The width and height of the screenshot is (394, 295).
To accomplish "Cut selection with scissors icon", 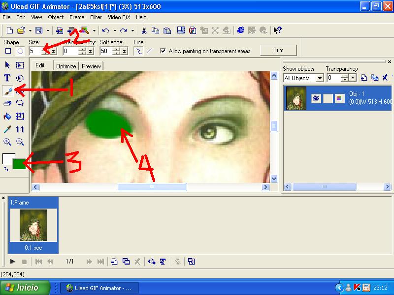I will pos(144,30).
